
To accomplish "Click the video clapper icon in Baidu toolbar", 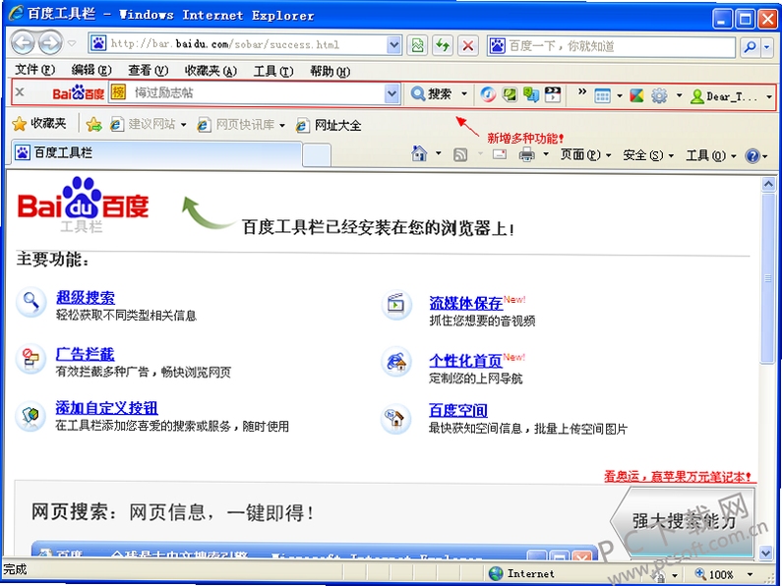I will tap(553, 94).
